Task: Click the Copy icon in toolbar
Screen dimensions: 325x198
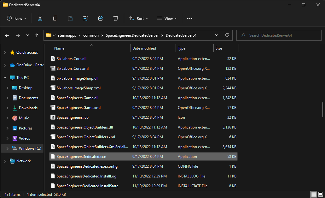Action: (x=55, y=18)
